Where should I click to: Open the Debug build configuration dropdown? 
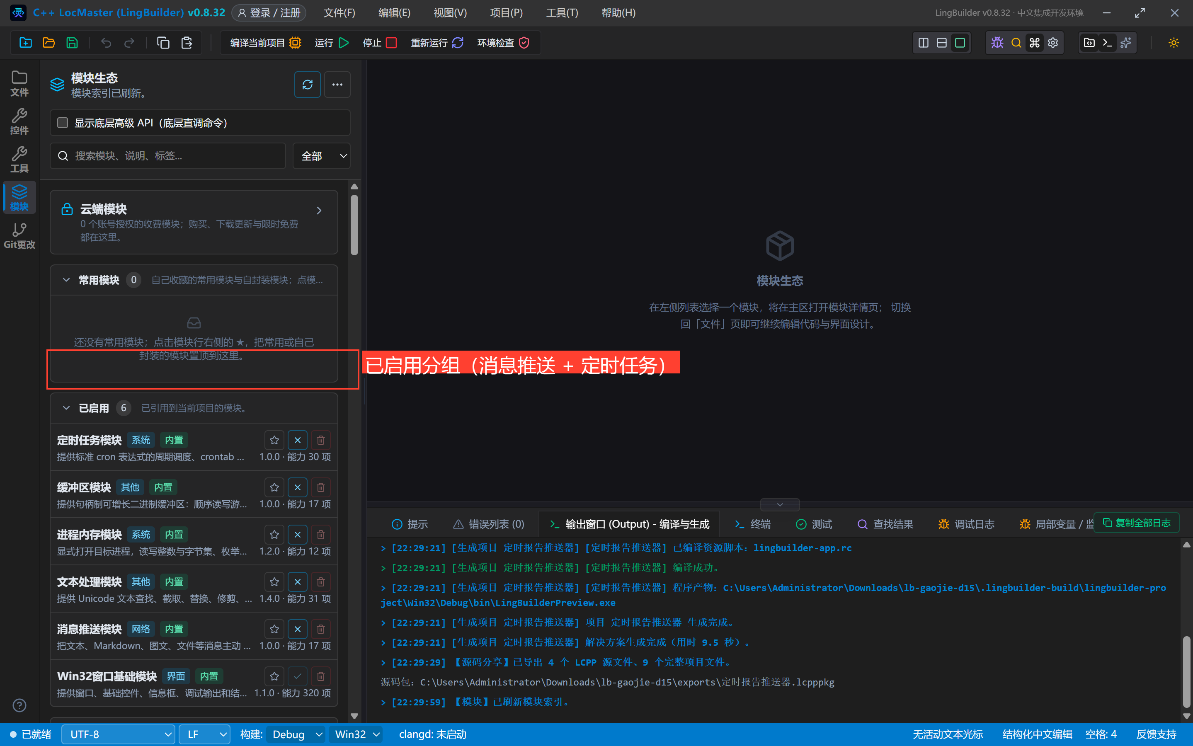coord(296,734)
